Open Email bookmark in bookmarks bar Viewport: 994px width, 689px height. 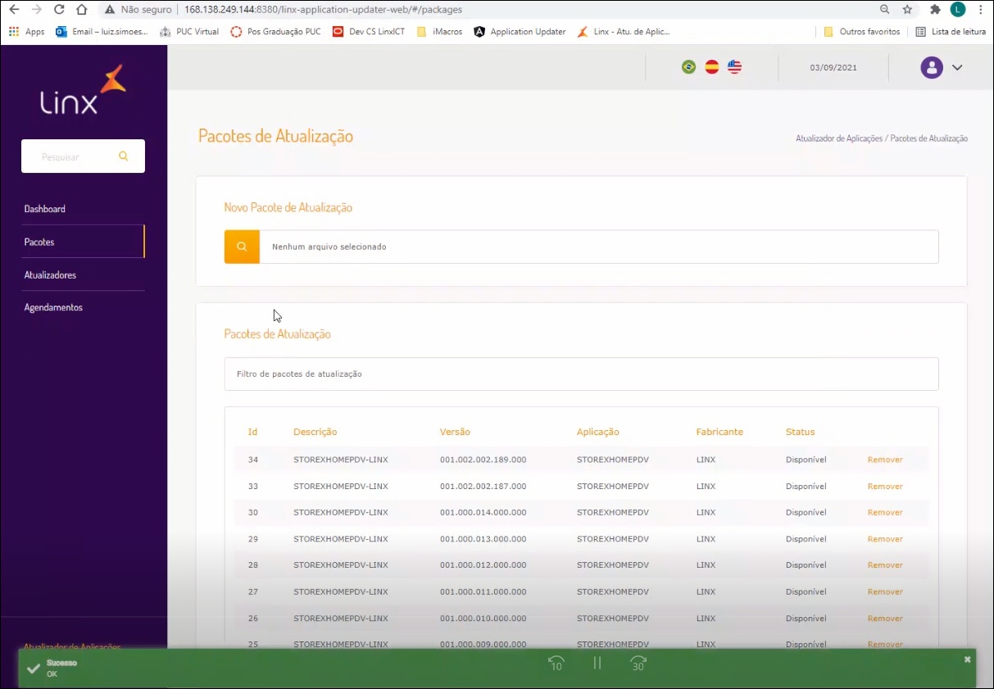tap(102, 32)
